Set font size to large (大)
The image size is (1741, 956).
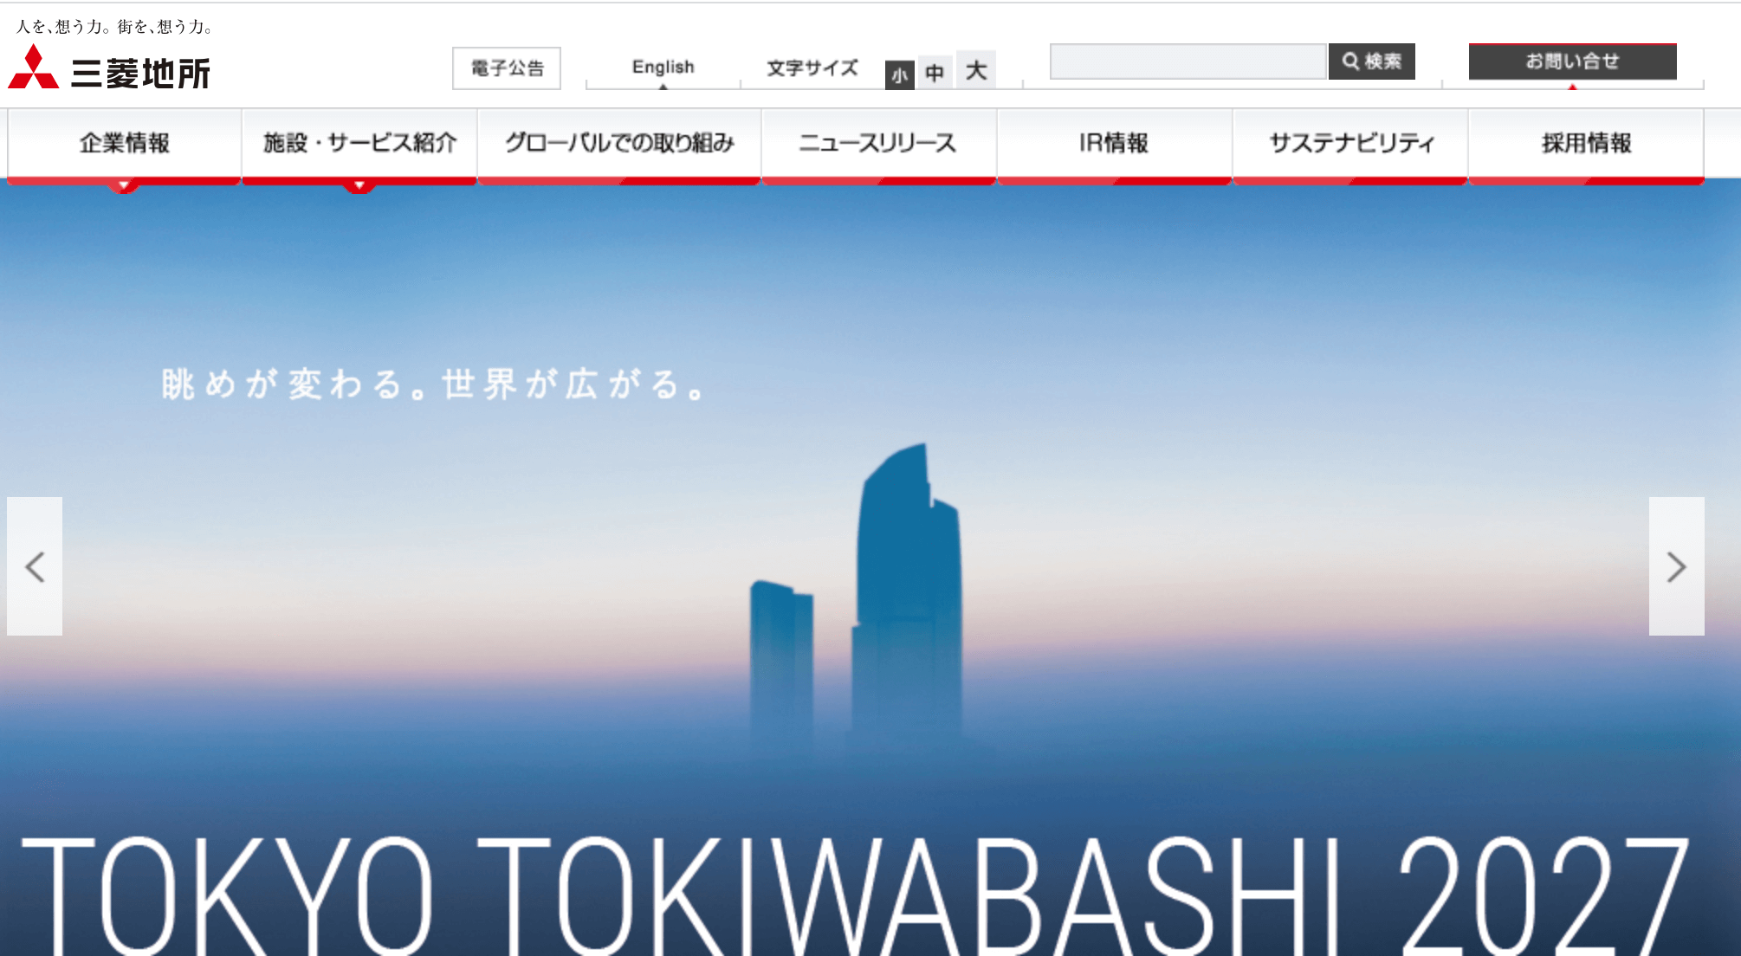click(x=976, y=71)
